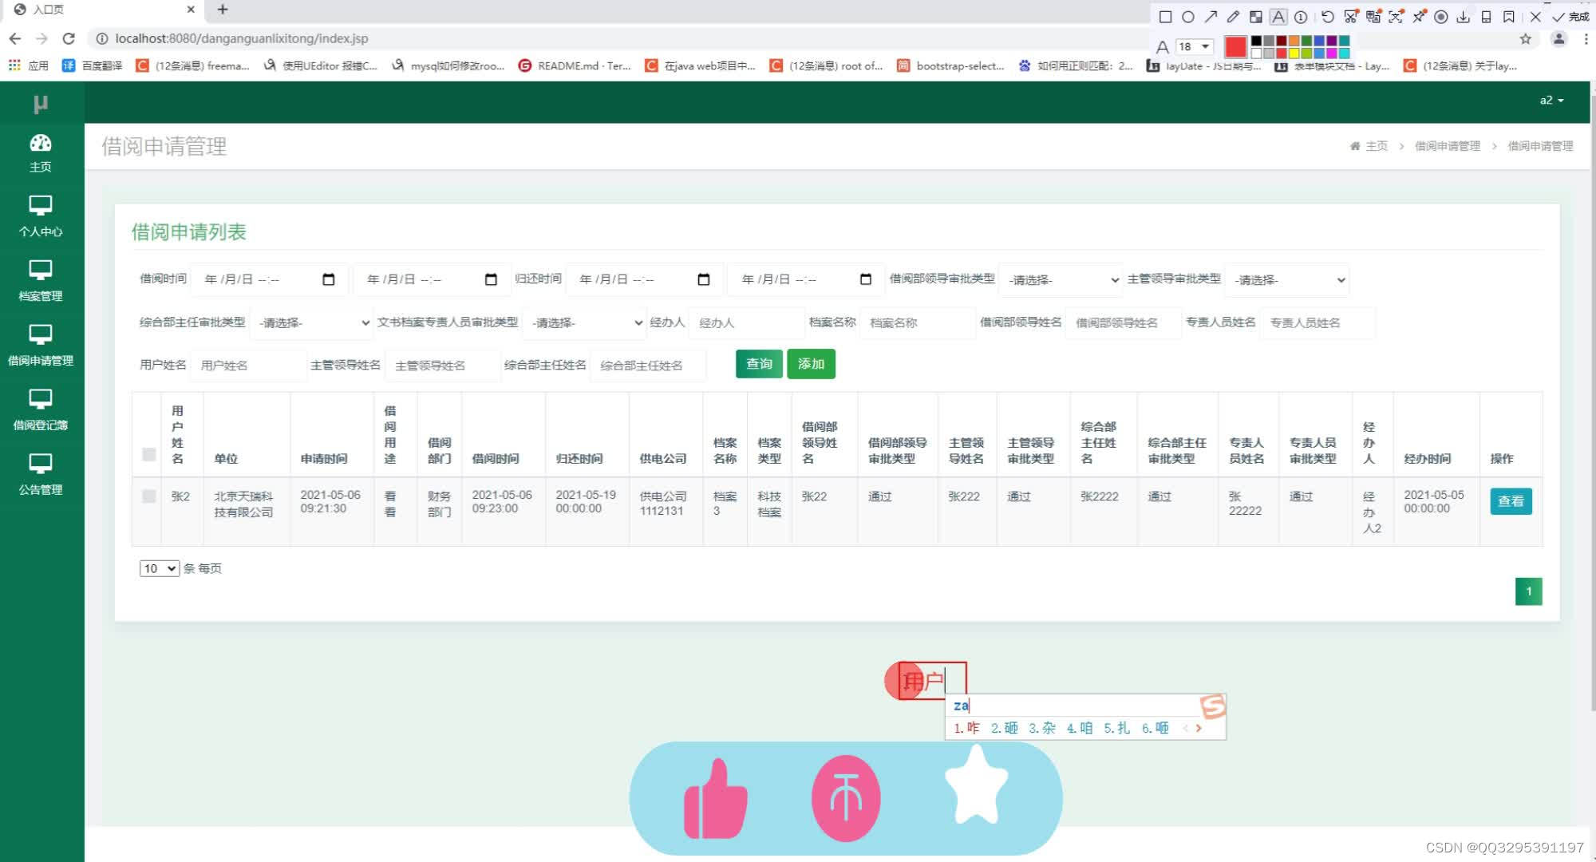
Task: Click the translate screenshot icon
Action: (x=1373, y=17)
